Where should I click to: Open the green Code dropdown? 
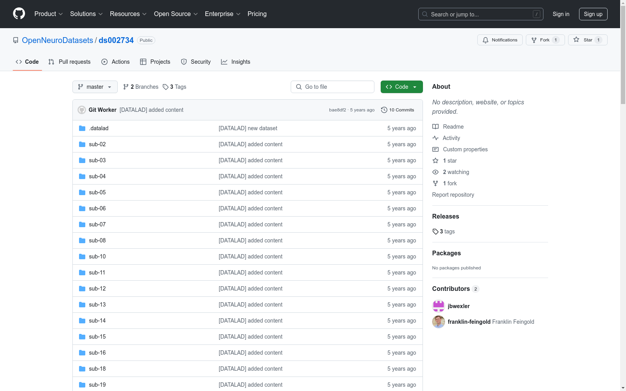402,87
